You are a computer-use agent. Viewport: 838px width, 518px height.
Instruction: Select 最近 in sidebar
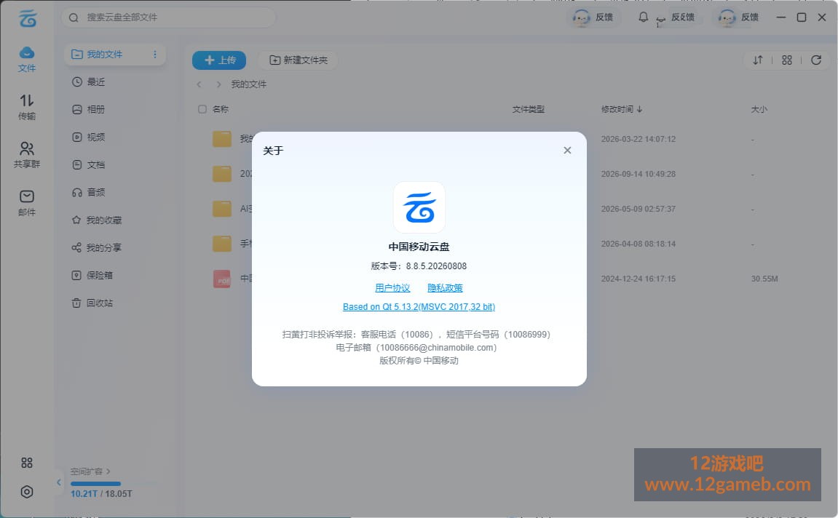click(x=89, y=82)
